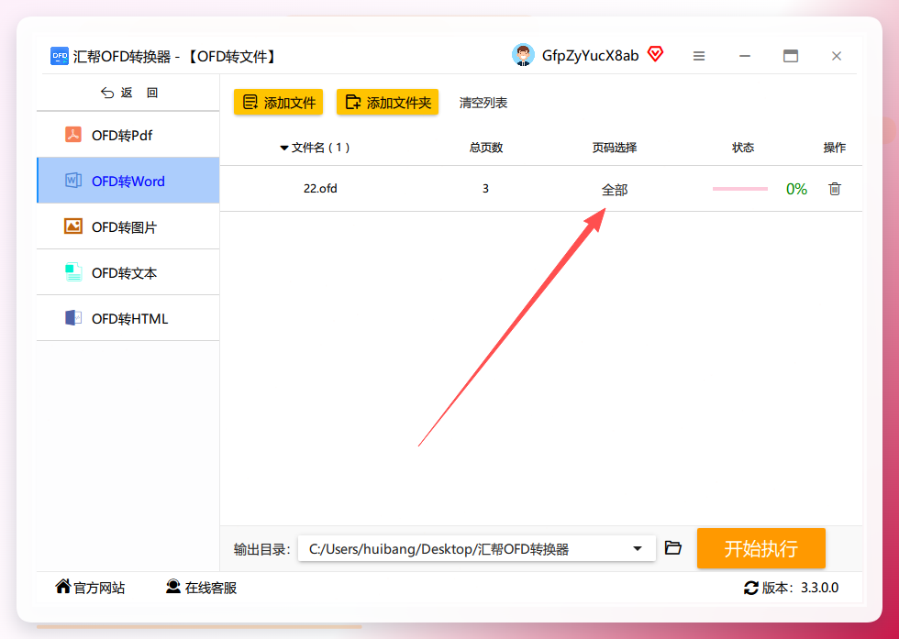Open the user avatar profile
Viewport: 899px width, 639px height.
(x=523, y=56)
